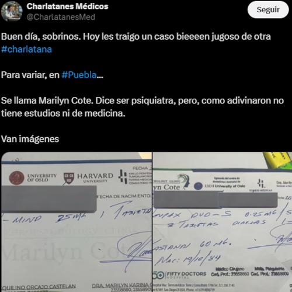
Task: Click the Harvard shield logo
Action: pos(69,178)
